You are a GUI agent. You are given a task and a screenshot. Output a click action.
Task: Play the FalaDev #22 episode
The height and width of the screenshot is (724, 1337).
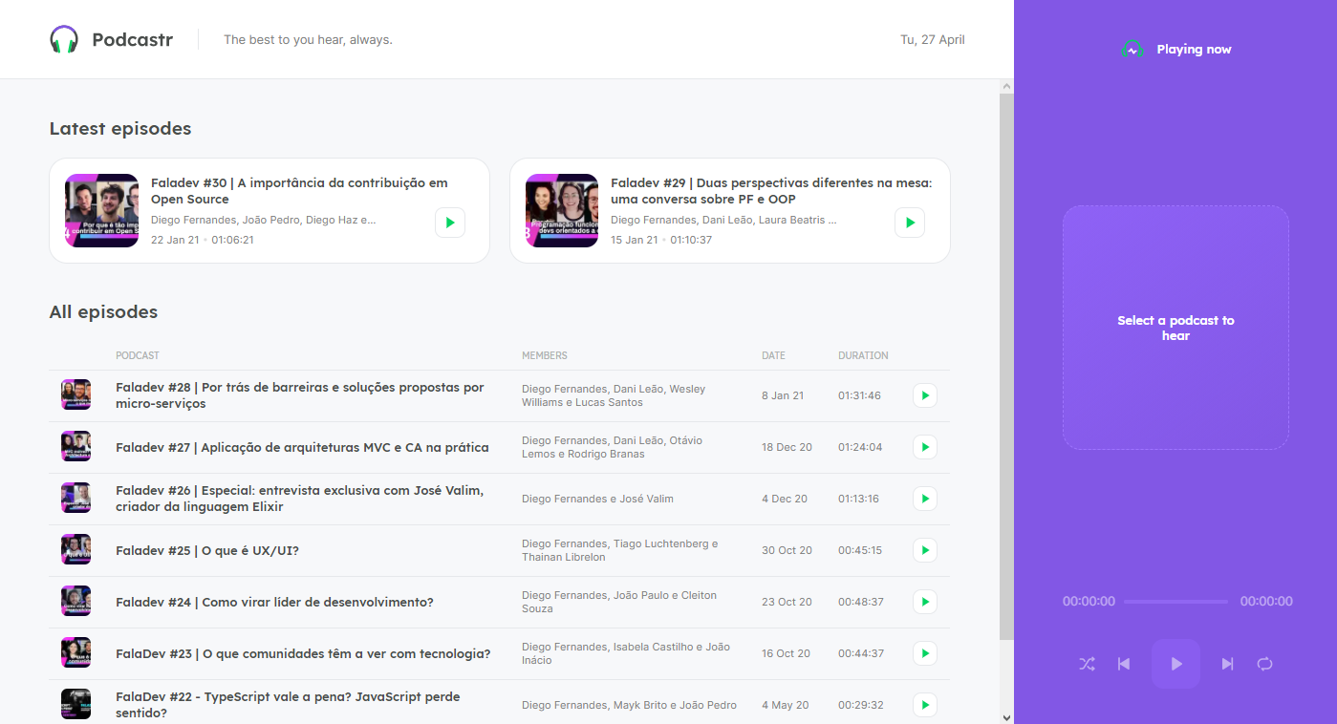pyautogui.click(x=925, y=705)
